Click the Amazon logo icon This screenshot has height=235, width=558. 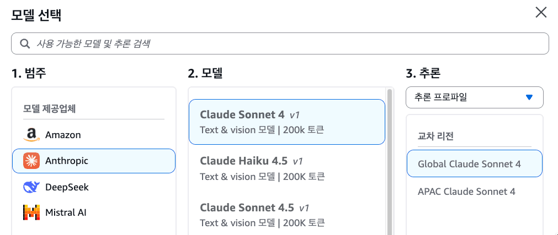[32, 135]
